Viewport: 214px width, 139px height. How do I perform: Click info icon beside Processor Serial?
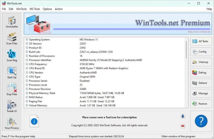pos(27,81)
